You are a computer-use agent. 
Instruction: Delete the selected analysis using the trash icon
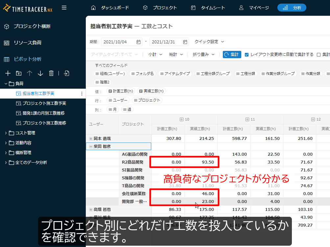pos(51,73)
